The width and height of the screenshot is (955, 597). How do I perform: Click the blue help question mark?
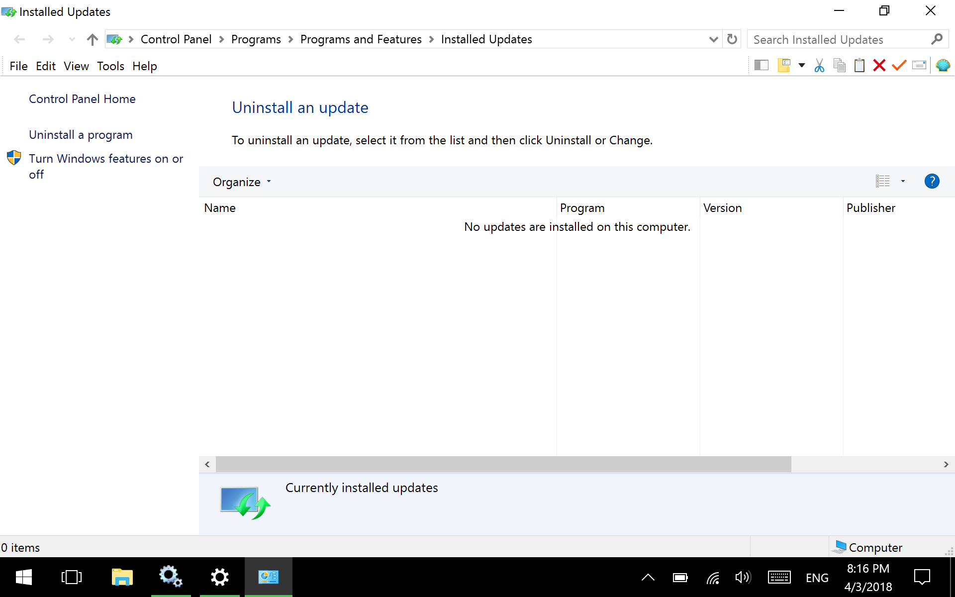pos(932,181)
